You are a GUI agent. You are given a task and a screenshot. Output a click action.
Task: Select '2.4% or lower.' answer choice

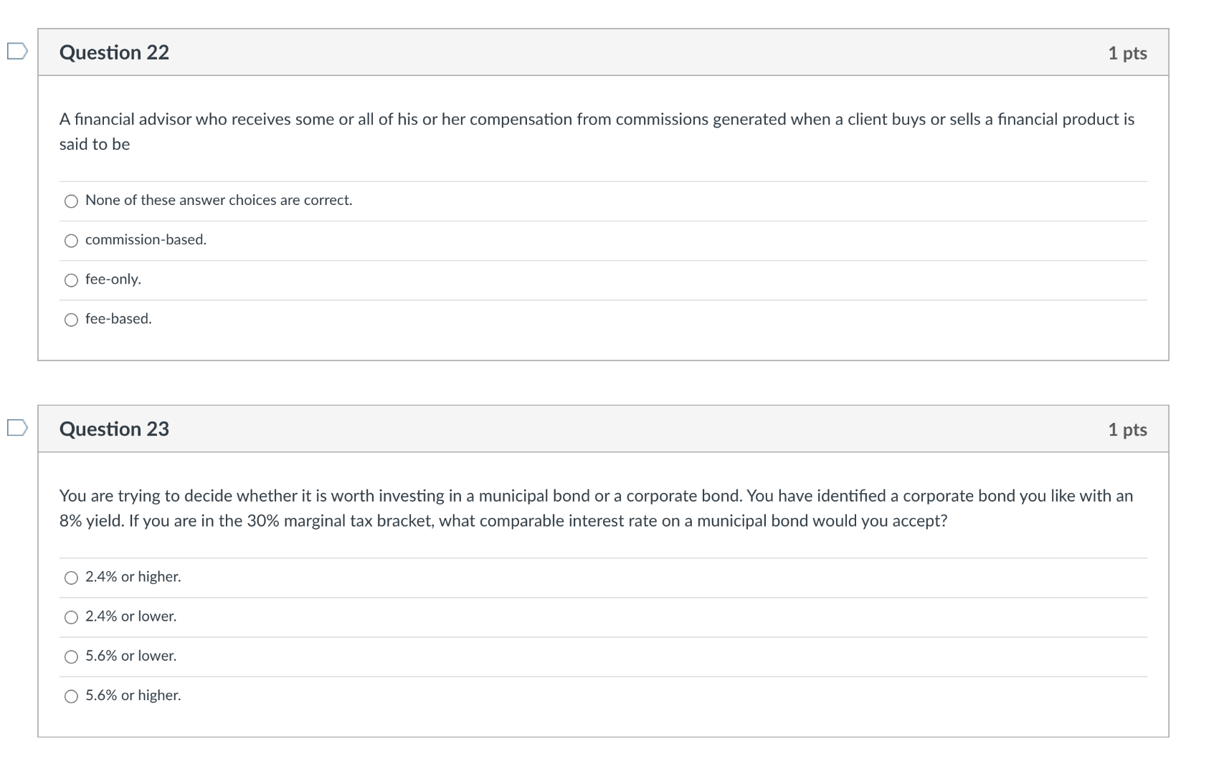[71, 616]
